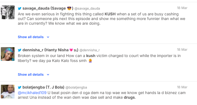The height and width of the screenshot is (105, 197).
Task: Click the 18 Mar date on savage_dauda's tweet
Action: point(182,8)
